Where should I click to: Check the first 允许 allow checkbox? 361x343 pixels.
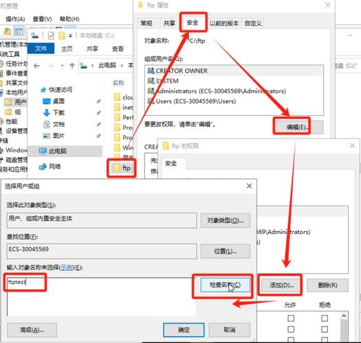pyautogui.click(x=291, y=318)
